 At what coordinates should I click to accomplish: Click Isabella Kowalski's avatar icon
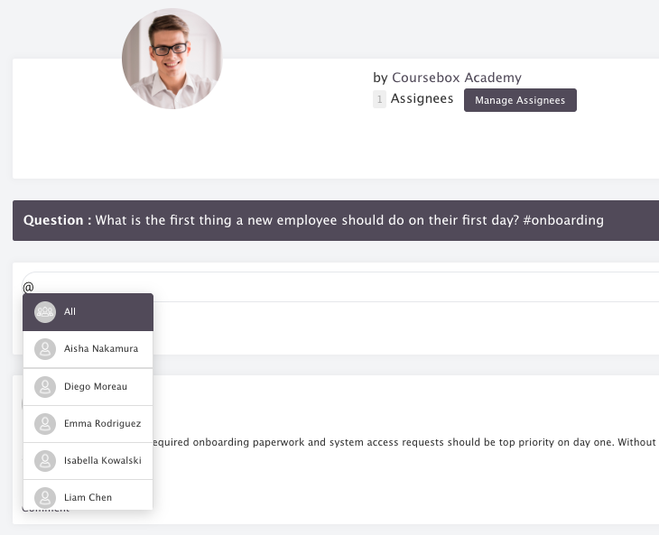point(45,461)
